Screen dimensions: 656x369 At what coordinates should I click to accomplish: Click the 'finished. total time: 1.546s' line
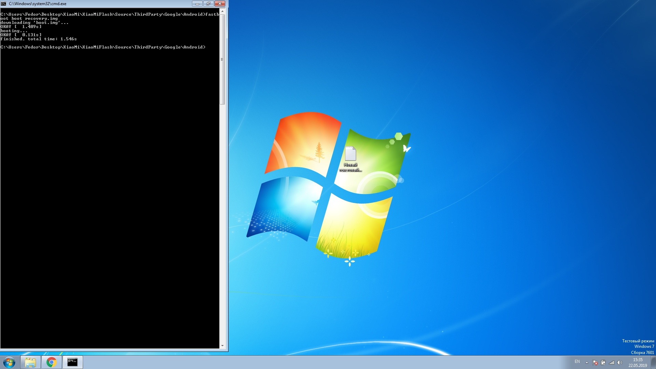click(39, 39)
